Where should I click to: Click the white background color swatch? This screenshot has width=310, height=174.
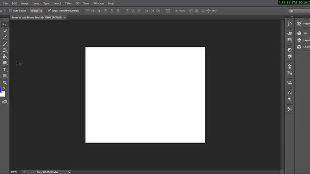click(x=2, y=94)
